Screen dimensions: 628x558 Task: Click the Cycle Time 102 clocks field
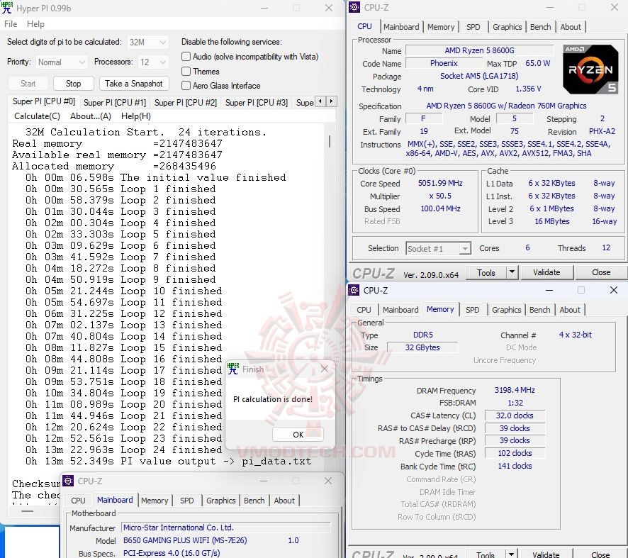[x=515, y=453]
